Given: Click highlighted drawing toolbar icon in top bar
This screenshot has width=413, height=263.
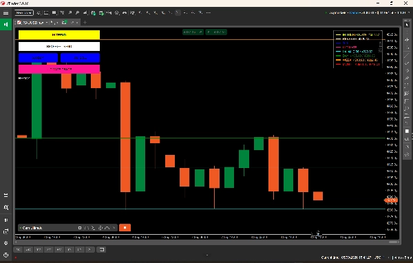Looking at the screenshot, I should pos(178,12).
